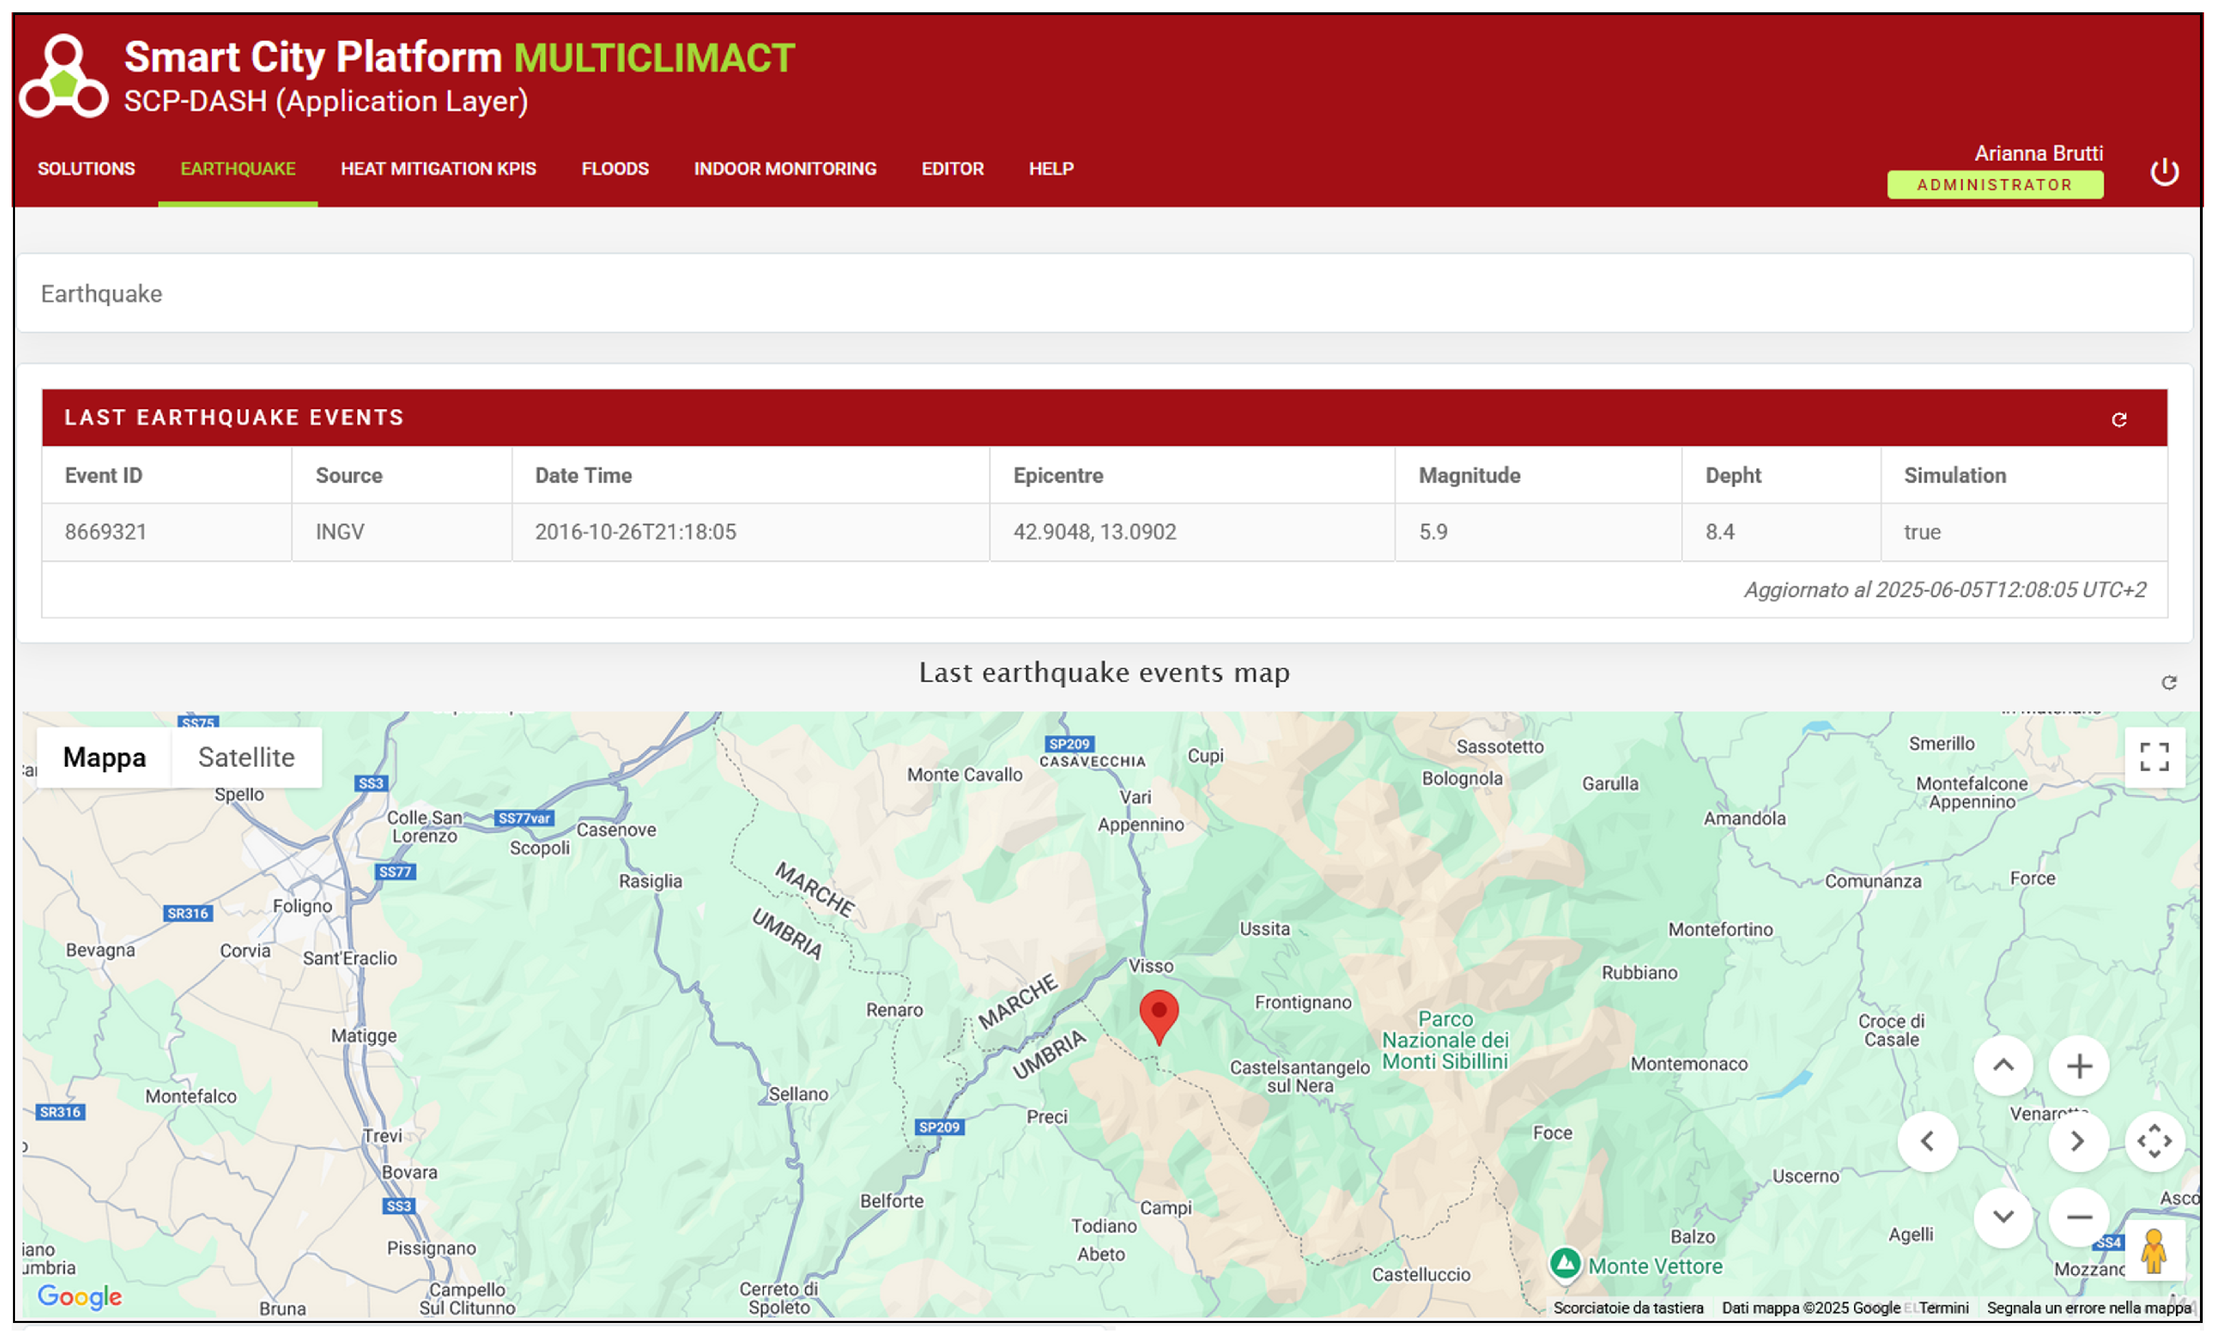Refresh the last earthquake events map
The height and width of the screenshot is (1338, 2215).
pos(2169,683)
